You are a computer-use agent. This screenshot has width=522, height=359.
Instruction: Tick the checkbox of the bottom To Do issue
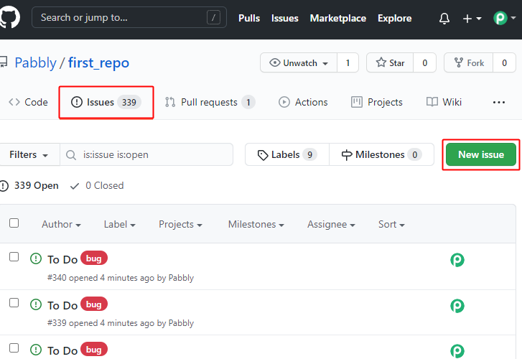[x=14, y=348]
